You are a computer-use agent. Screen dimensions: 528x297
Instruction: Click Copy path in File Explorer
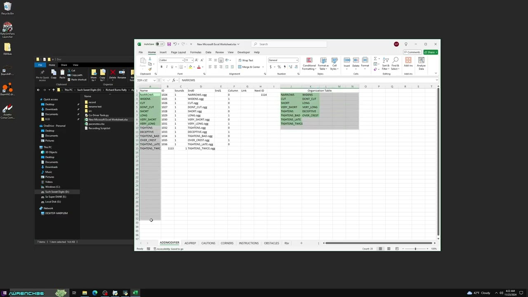coord(75,75)
